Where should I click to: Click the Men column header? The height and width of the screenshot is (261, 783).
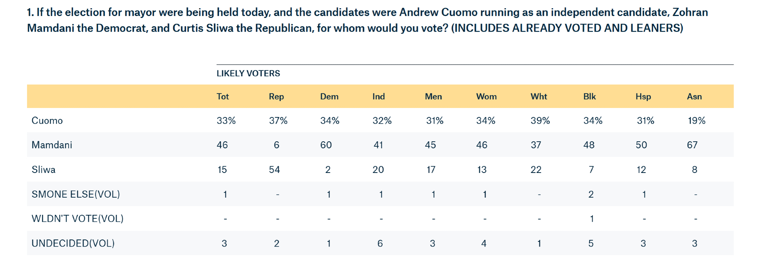(x=433, y=97)
